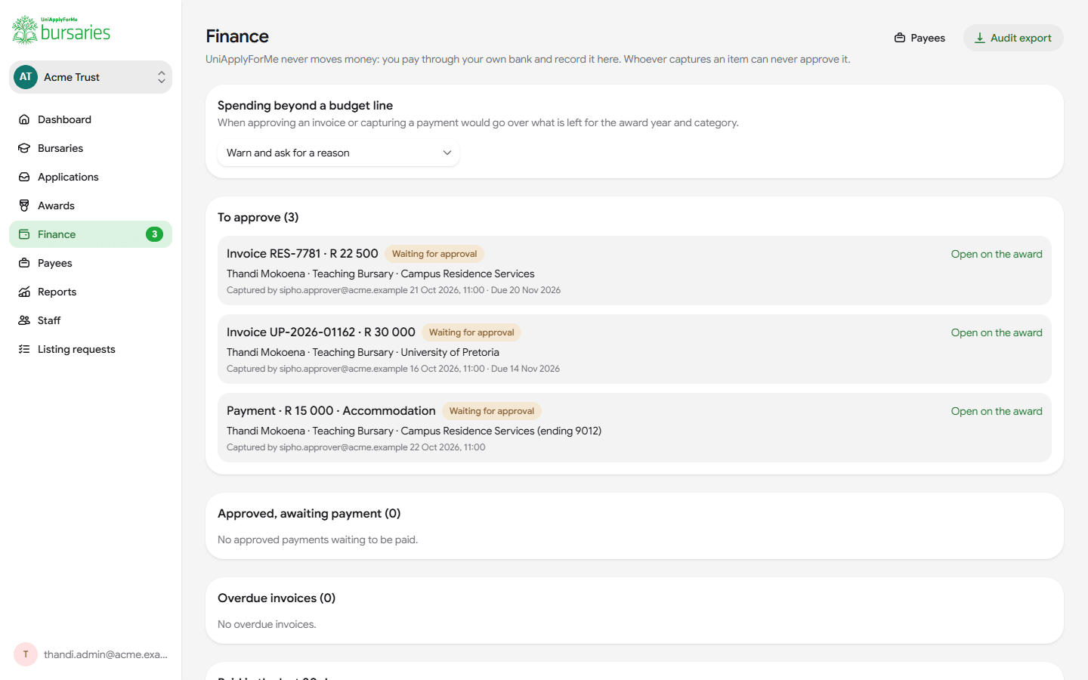Click the Payees icon in the page header

(900, 38)
